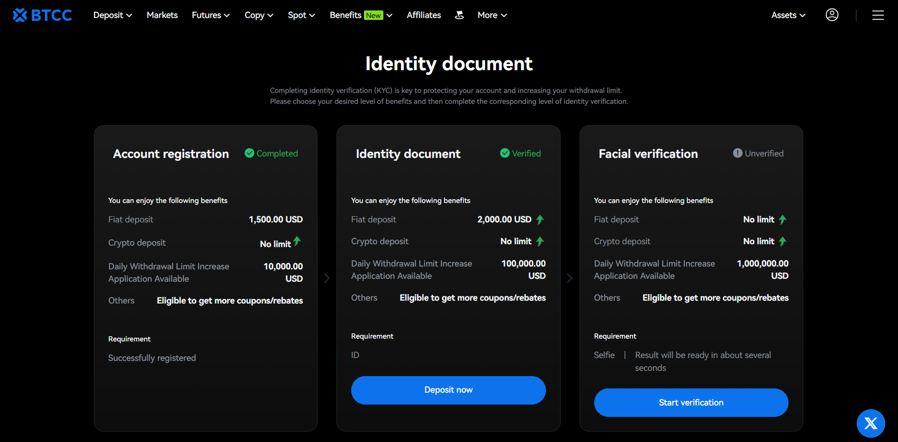Click chevron between Account registration and Identity document
This screenshot has height=442, width=898.
327,278
